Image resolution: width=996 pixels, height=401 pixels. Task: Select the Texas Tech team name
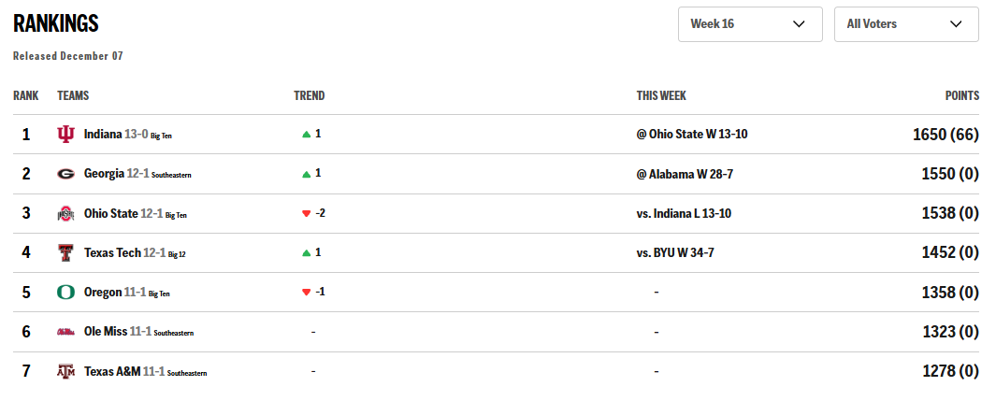pos(112,252)
